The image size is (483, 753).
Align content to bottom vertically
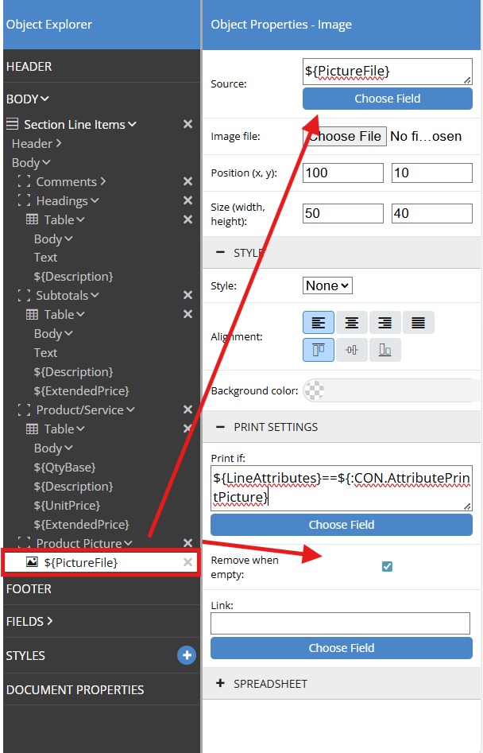[384, 350]
